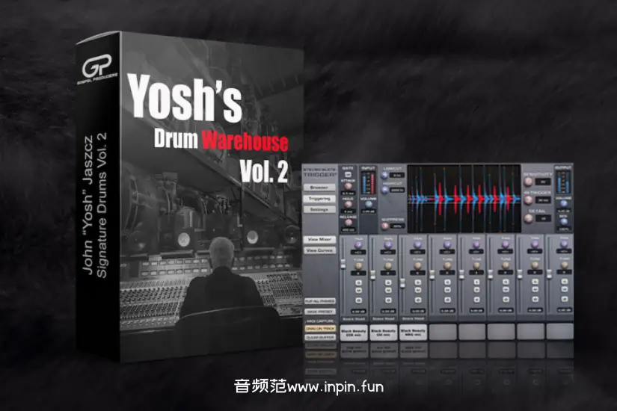Click the Drag On Track MIDI capture button
Image resolution: width=617 pixels, height=411 pixels.
point(320,328)
